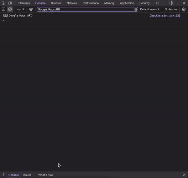Open the Memory tab
The height and width of the screenshot is (178, 188).
[109, 3]
